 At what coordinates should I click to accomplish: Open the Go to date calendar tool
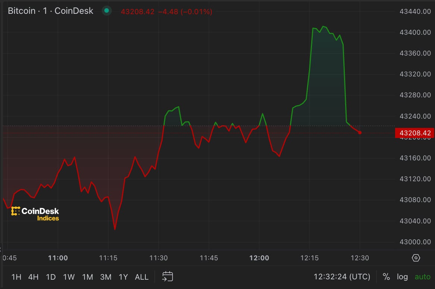point(167,277)
